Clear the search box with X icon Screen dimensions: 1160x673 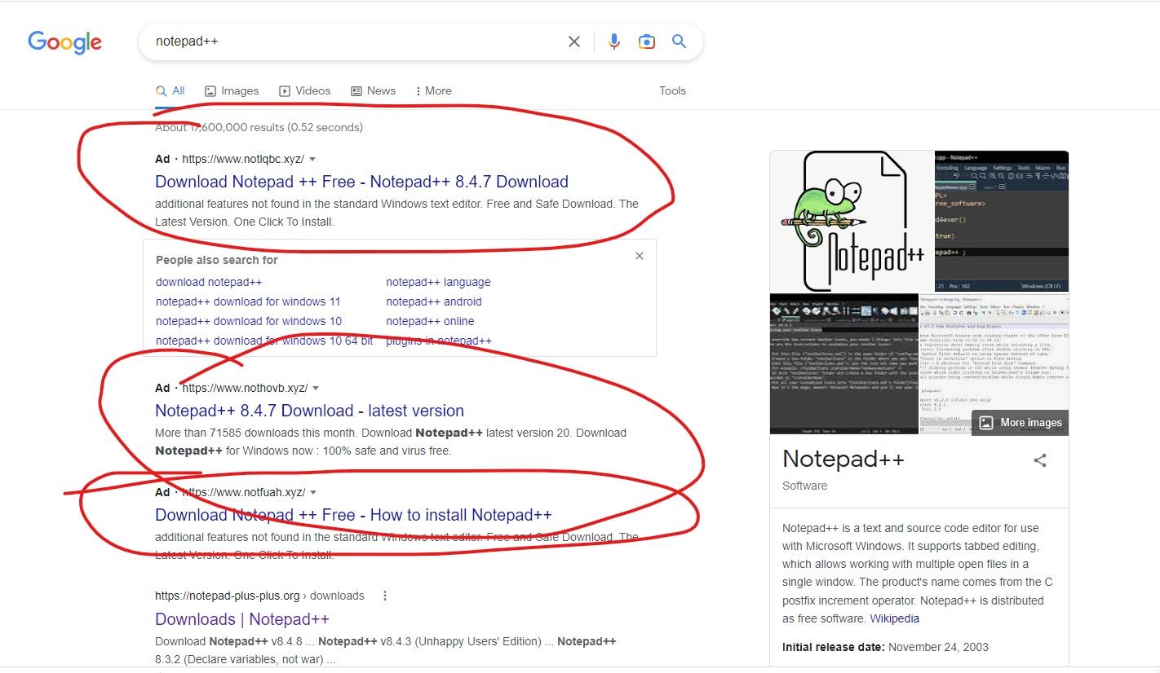click(574, 42)
